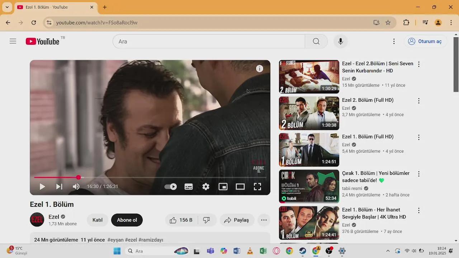
Task: Open media controls icon in toolbar
Action: click(x=425, y=23)
